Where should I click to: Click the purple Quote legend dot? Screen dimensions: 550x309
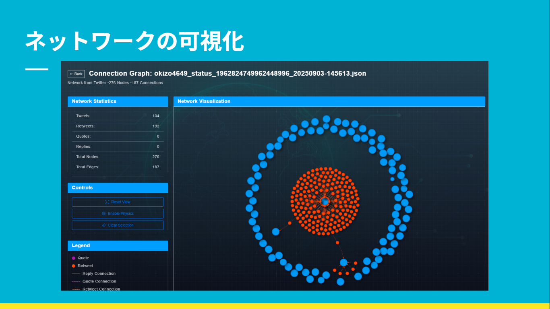tap(73, 258)
